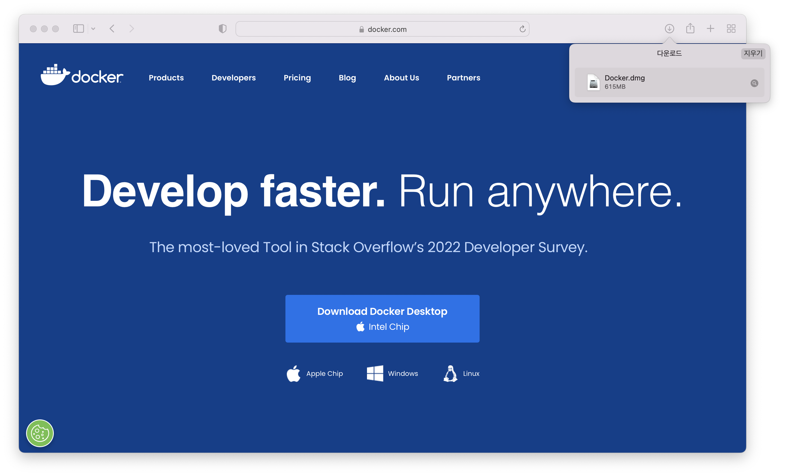Go forward with the forward arrow

131,29
